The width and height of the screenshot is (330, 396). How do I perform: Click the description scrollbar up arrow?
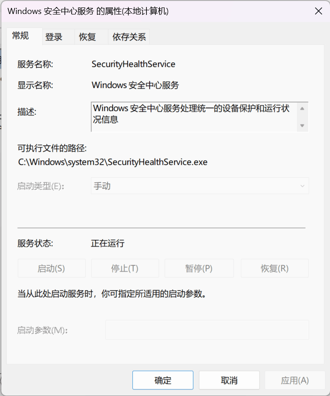point(302,109)
